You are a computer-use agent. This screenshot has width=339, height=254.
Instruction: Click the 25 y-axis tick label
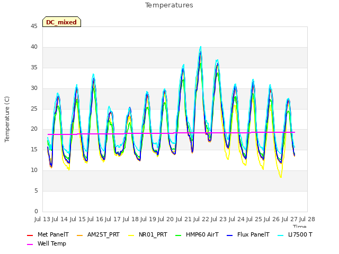(34, 108)
